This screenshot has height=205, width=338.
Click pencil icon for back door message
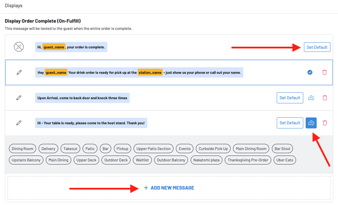pyautogui.click(x=19, y=98)
